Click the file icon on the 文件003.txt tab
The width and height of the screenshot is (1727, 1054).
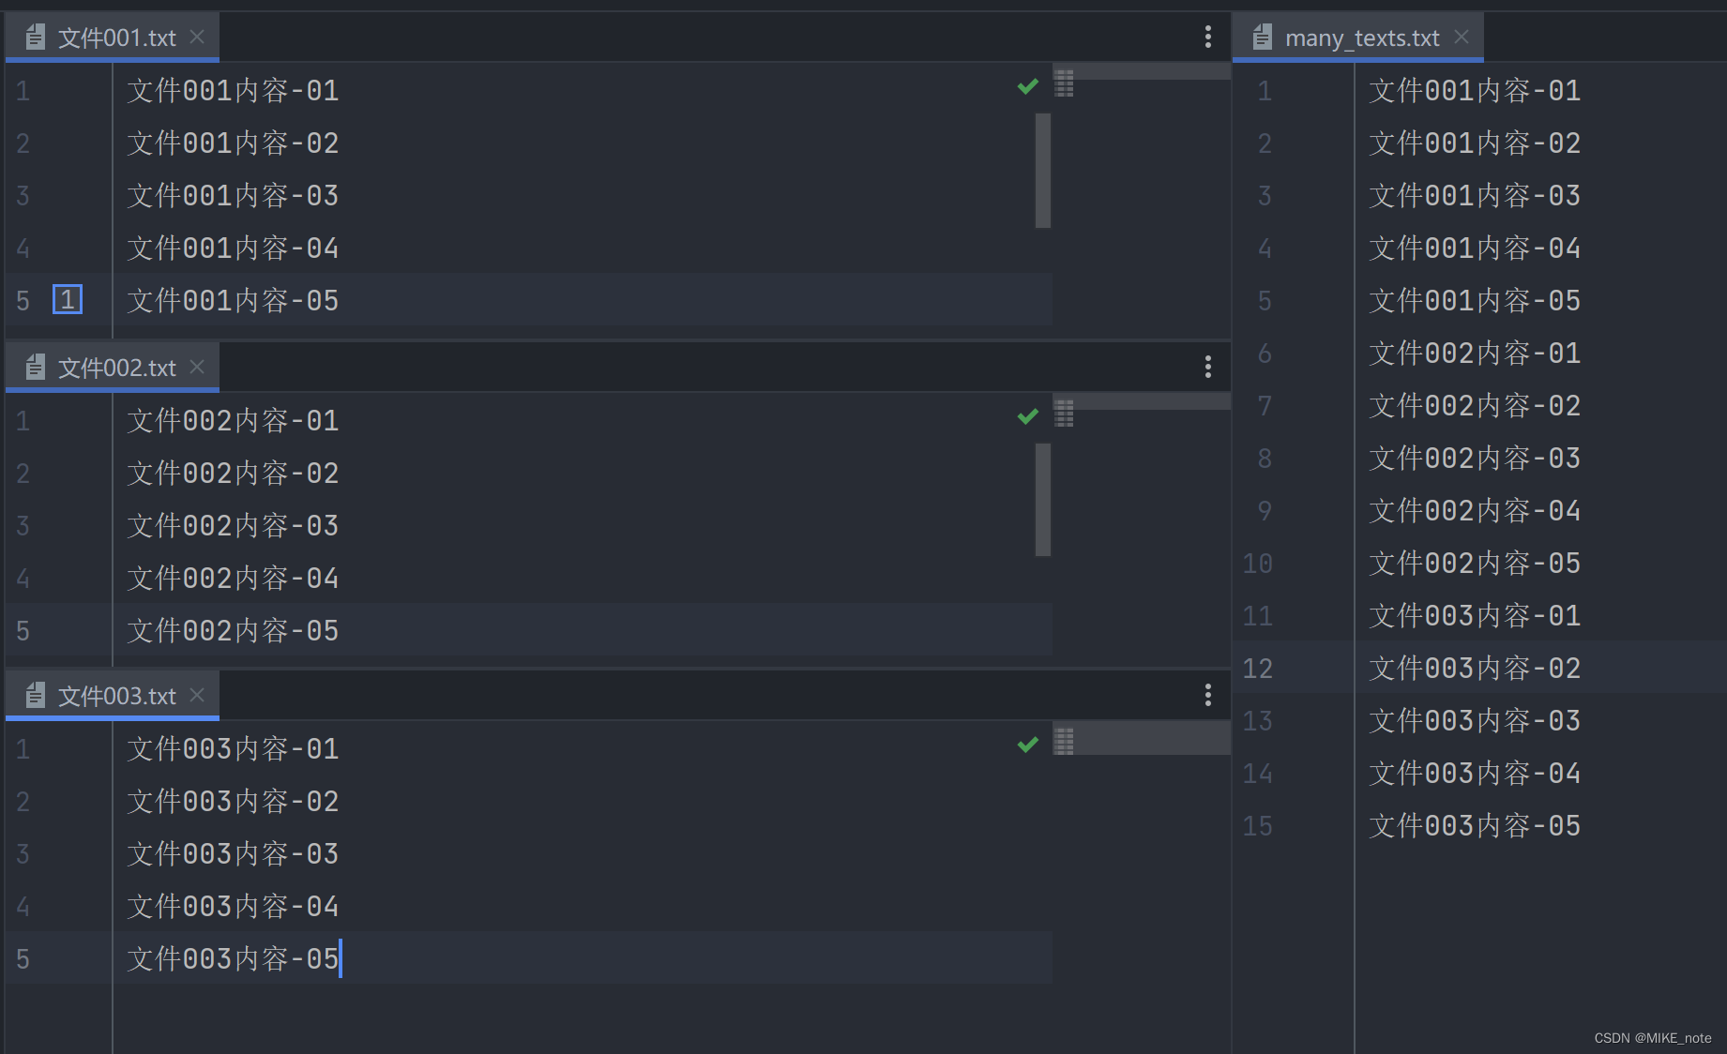(36, 695)
